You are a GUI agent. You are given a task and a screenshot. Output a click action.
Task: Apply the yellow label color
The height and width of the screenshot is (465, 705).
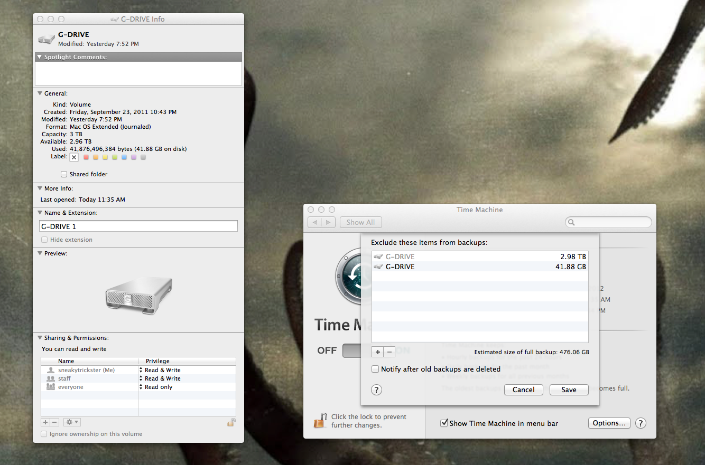point(105,157)
